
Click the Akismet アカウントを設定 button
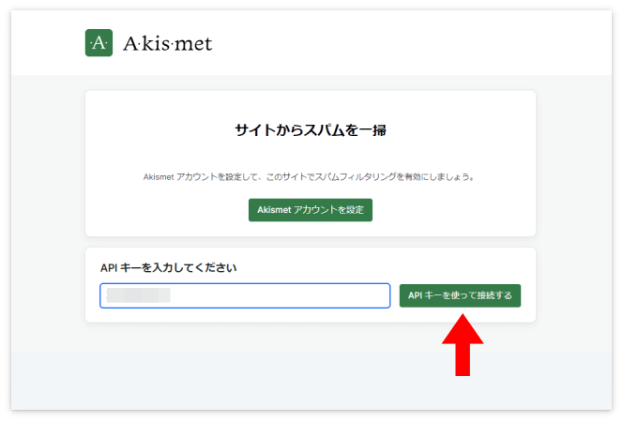[x=311, y=210]
